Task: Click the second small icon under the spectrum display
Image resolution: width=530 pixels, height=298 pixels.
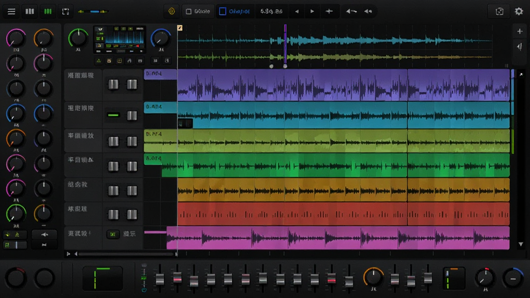Action: 109,61
